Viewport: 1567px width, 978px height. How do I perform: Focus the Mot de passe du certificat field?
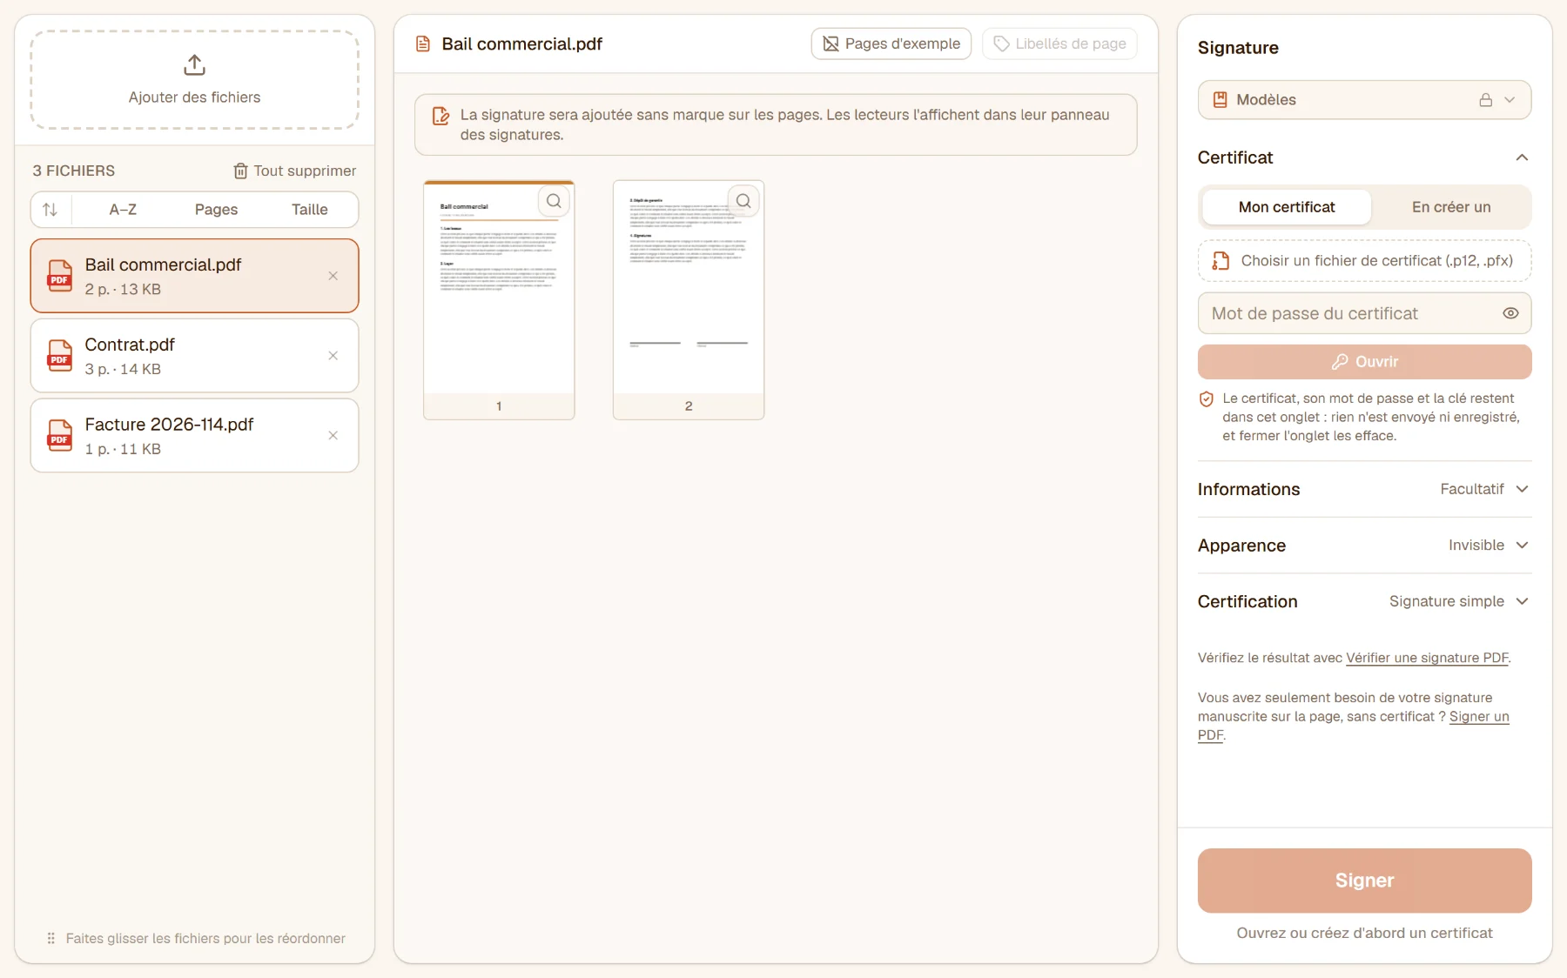1364,313
